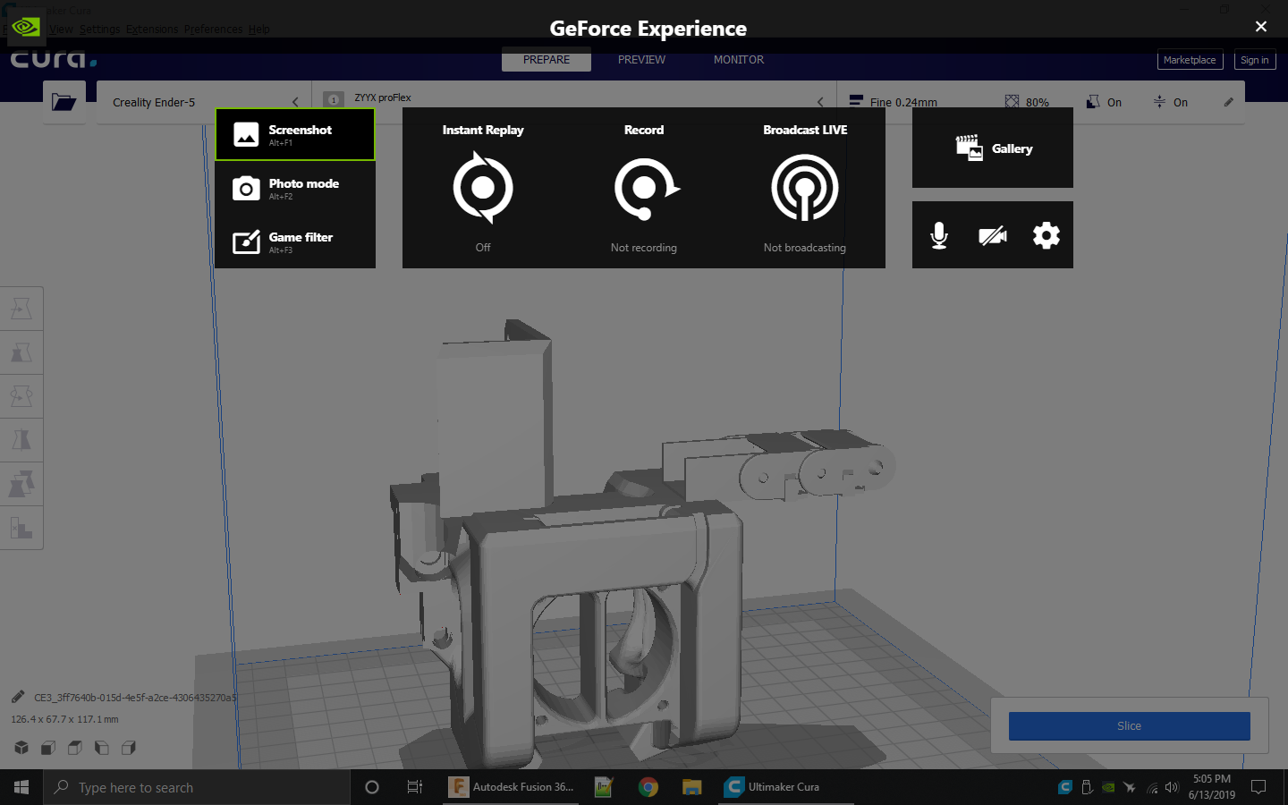Viewport: 1288px width, 805px height.
Task: Open File Explorer from the taskbar
Action: point(692,787)
